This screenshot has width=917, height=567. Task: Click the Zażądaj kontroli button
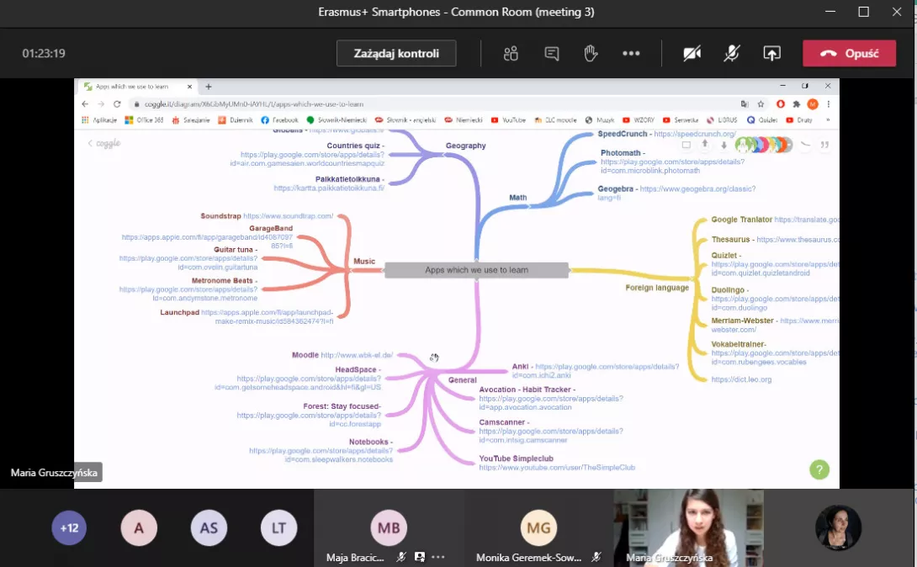pyautogui.click(x=396, y=54)
